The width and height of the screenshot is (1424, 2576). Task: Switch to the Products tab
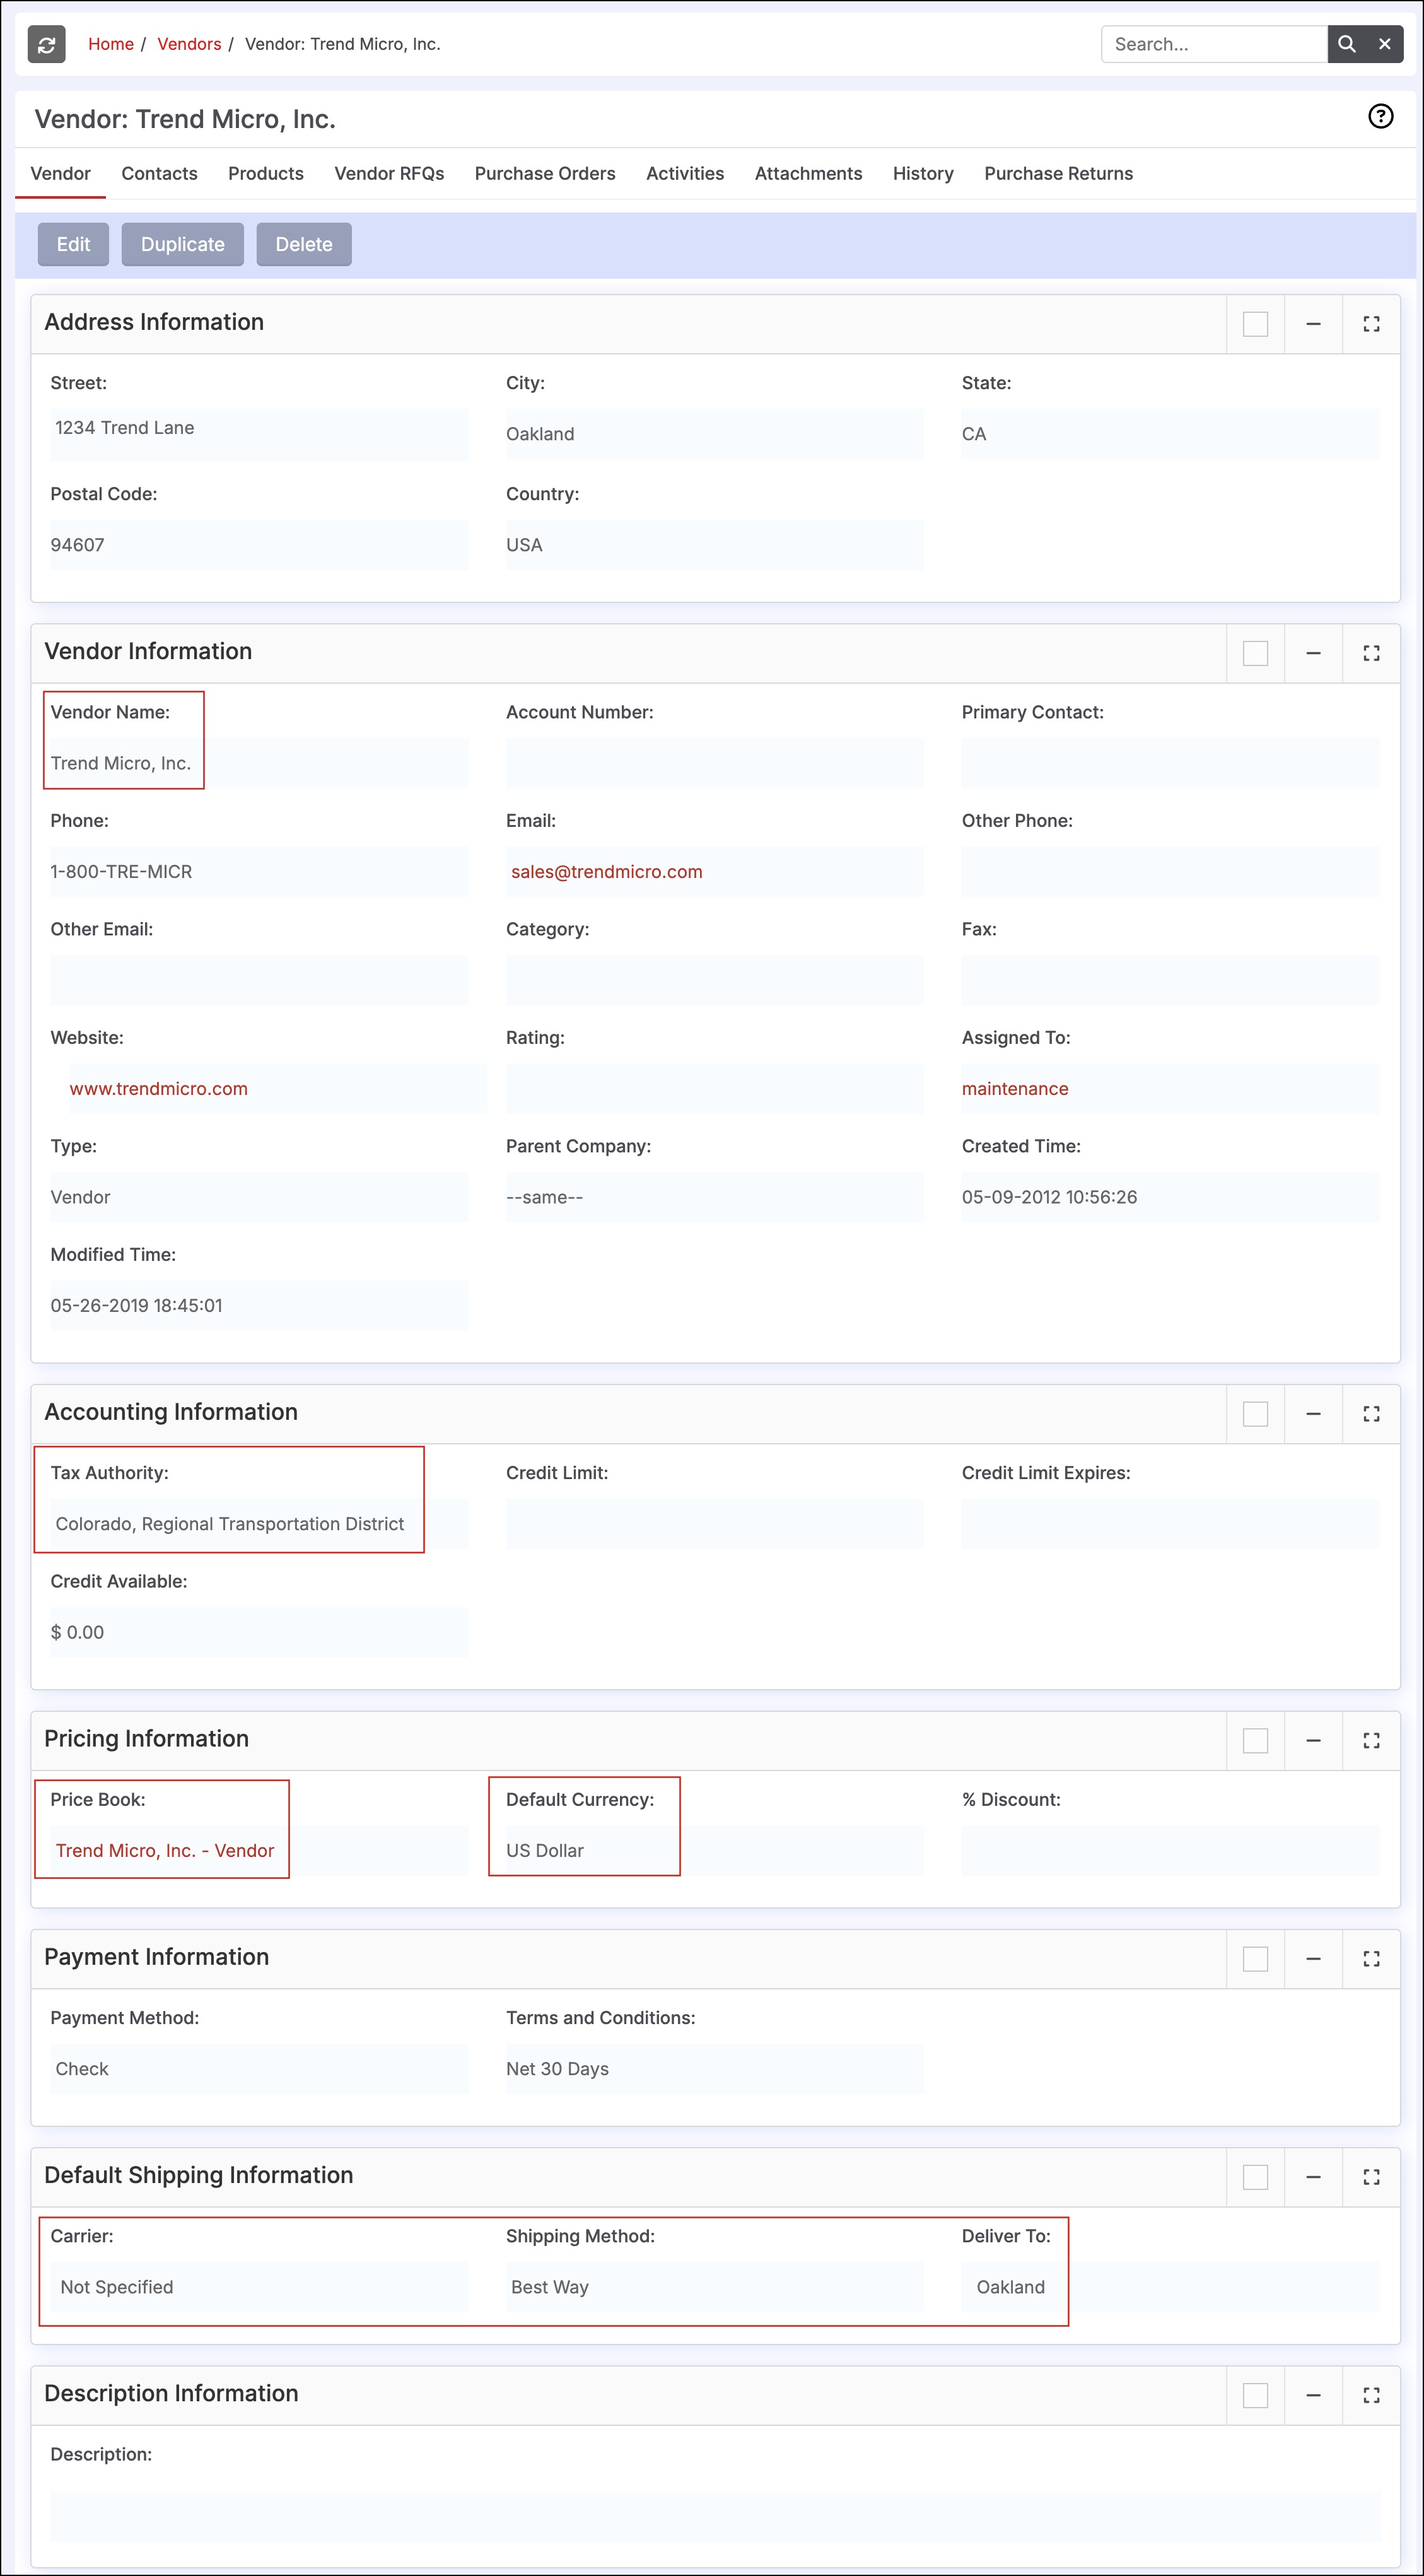click(x=266, y=173)
